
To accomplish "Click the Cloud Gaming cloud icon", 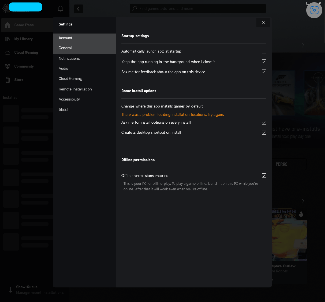I will point(8,53).
